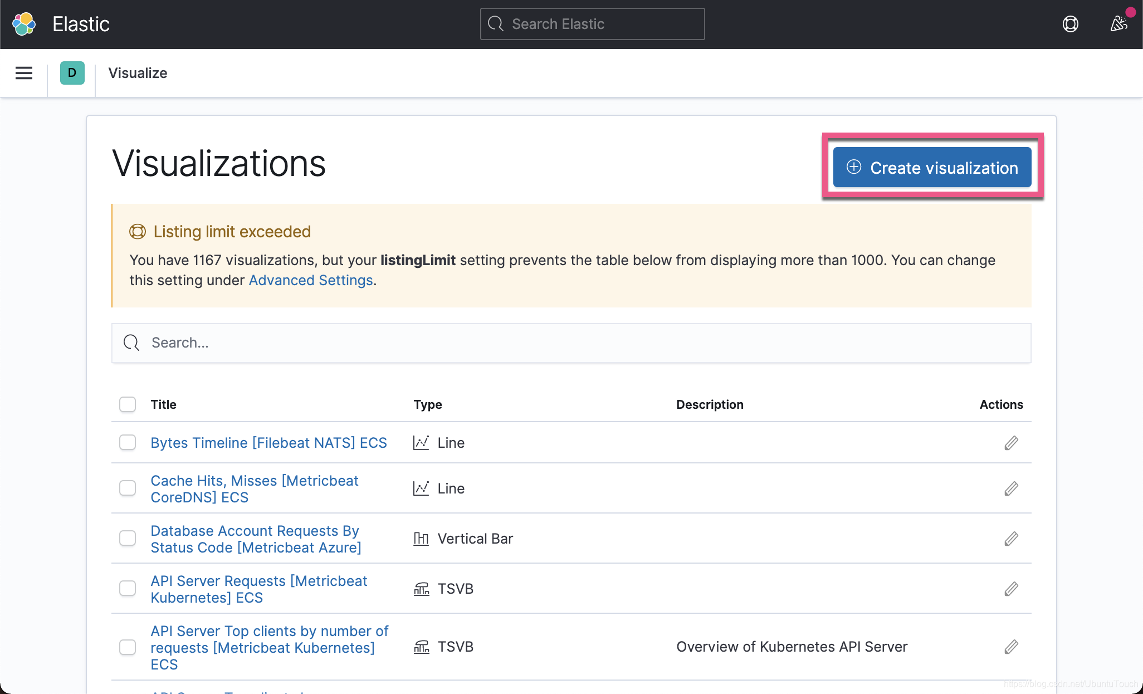Click the Search Elastic global field
Viewport: 1143px width, 694px height.
592,24
